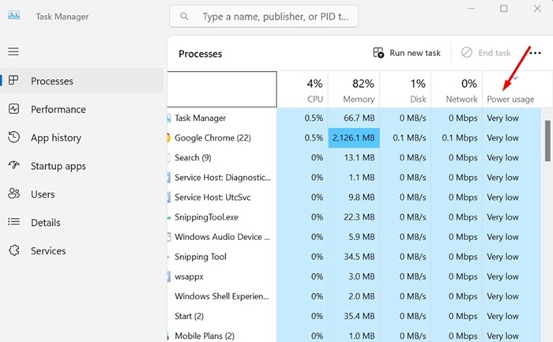Click the search box for processes
The width and height of the screenshot is (553, 342).
pos(264,16)
